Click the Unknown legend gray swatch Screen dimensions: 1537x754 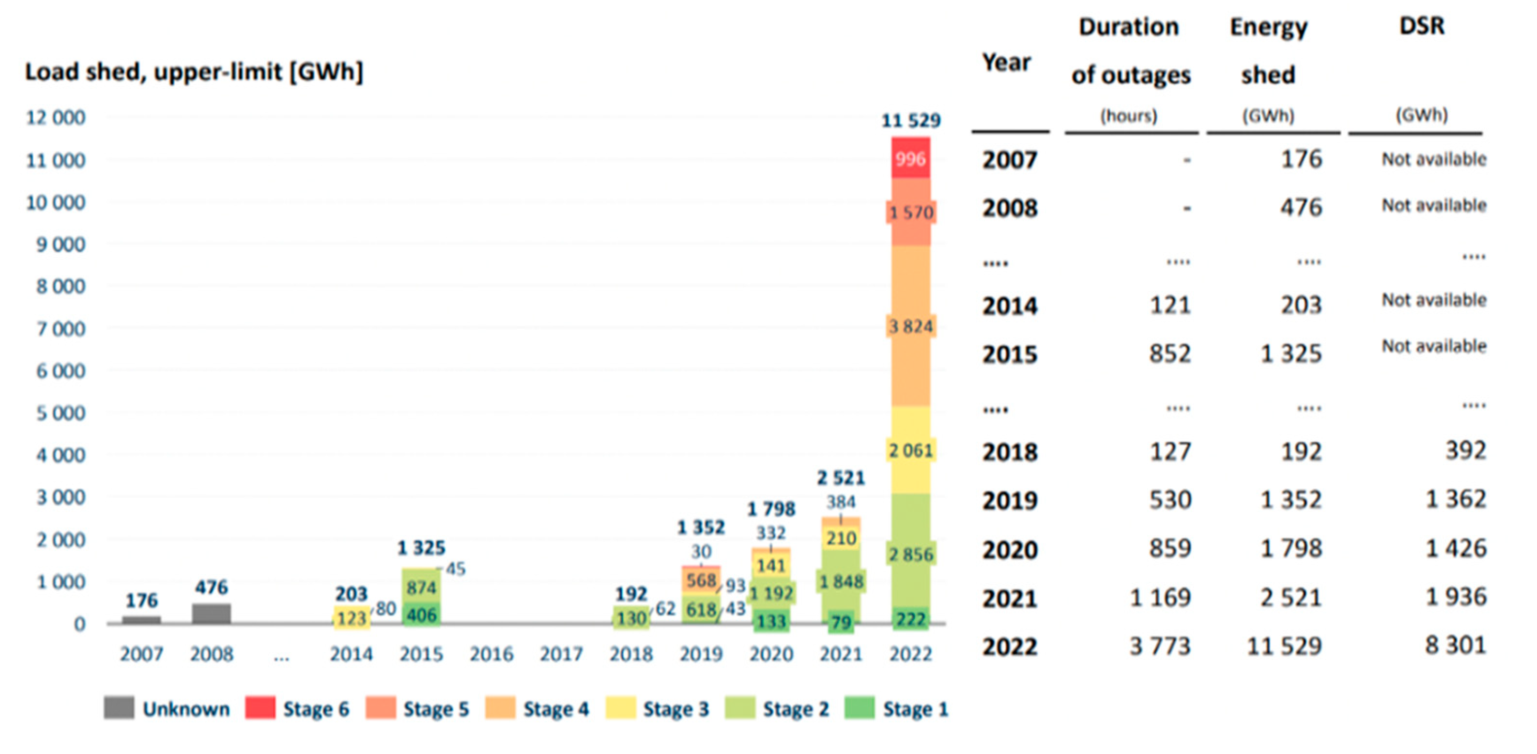pyautogui.click(x=119, y=707)
